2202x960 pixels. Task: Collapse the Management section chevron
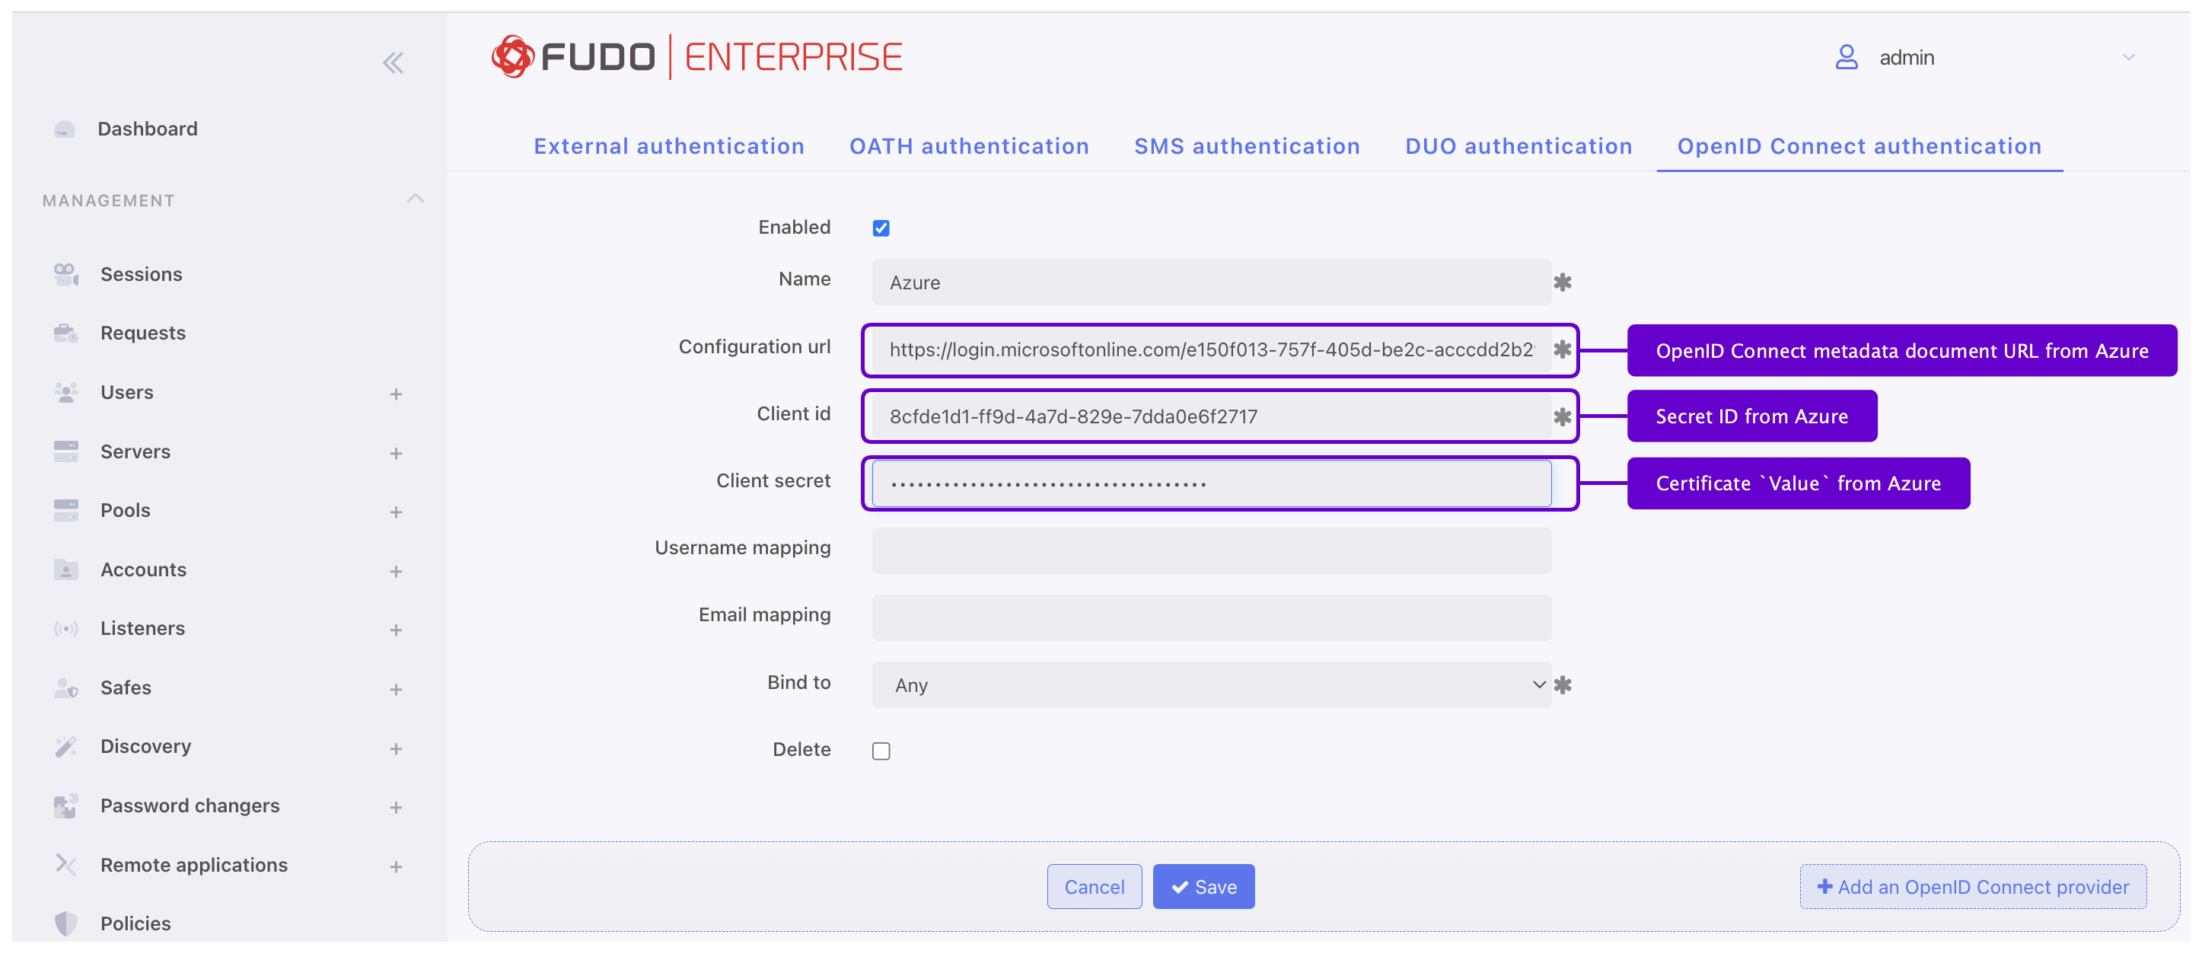[x=416, y=199]
